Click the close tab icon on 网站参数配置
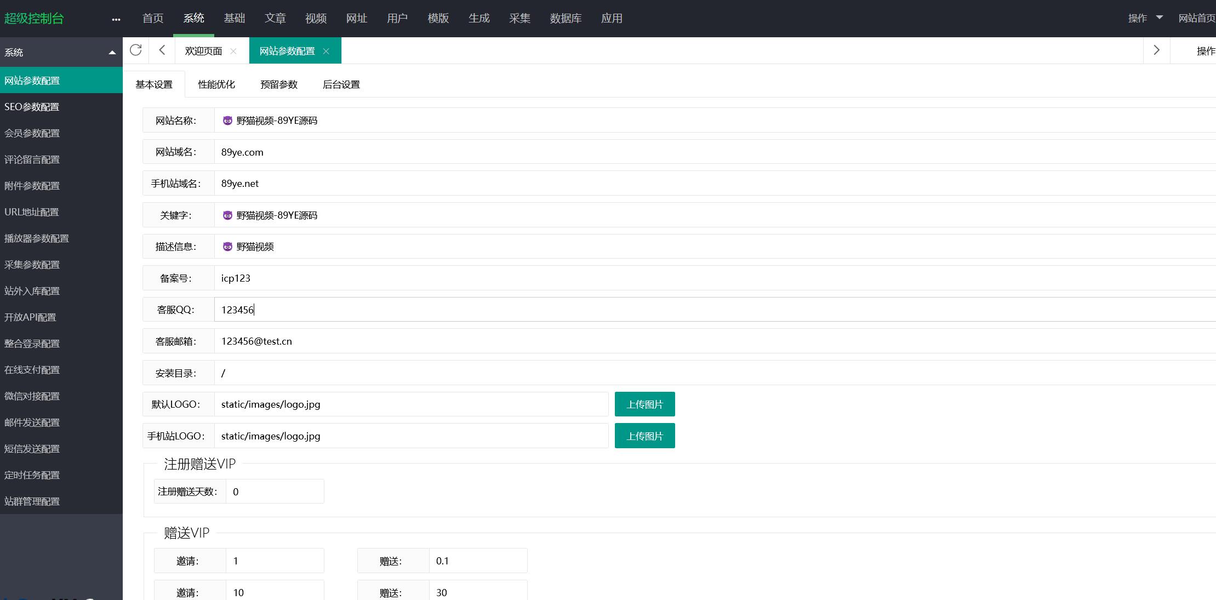 (327, 50)
